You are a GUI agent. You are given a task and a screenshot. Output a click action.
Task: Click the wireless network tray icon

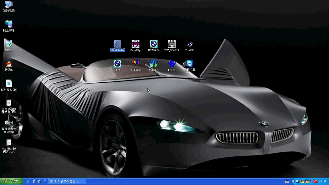coord(311,181)
